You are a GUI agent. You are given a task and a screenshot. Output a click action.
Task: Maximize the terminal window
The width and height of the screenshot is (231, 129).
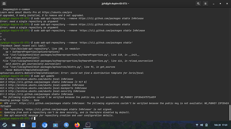(x=220, y=4)
